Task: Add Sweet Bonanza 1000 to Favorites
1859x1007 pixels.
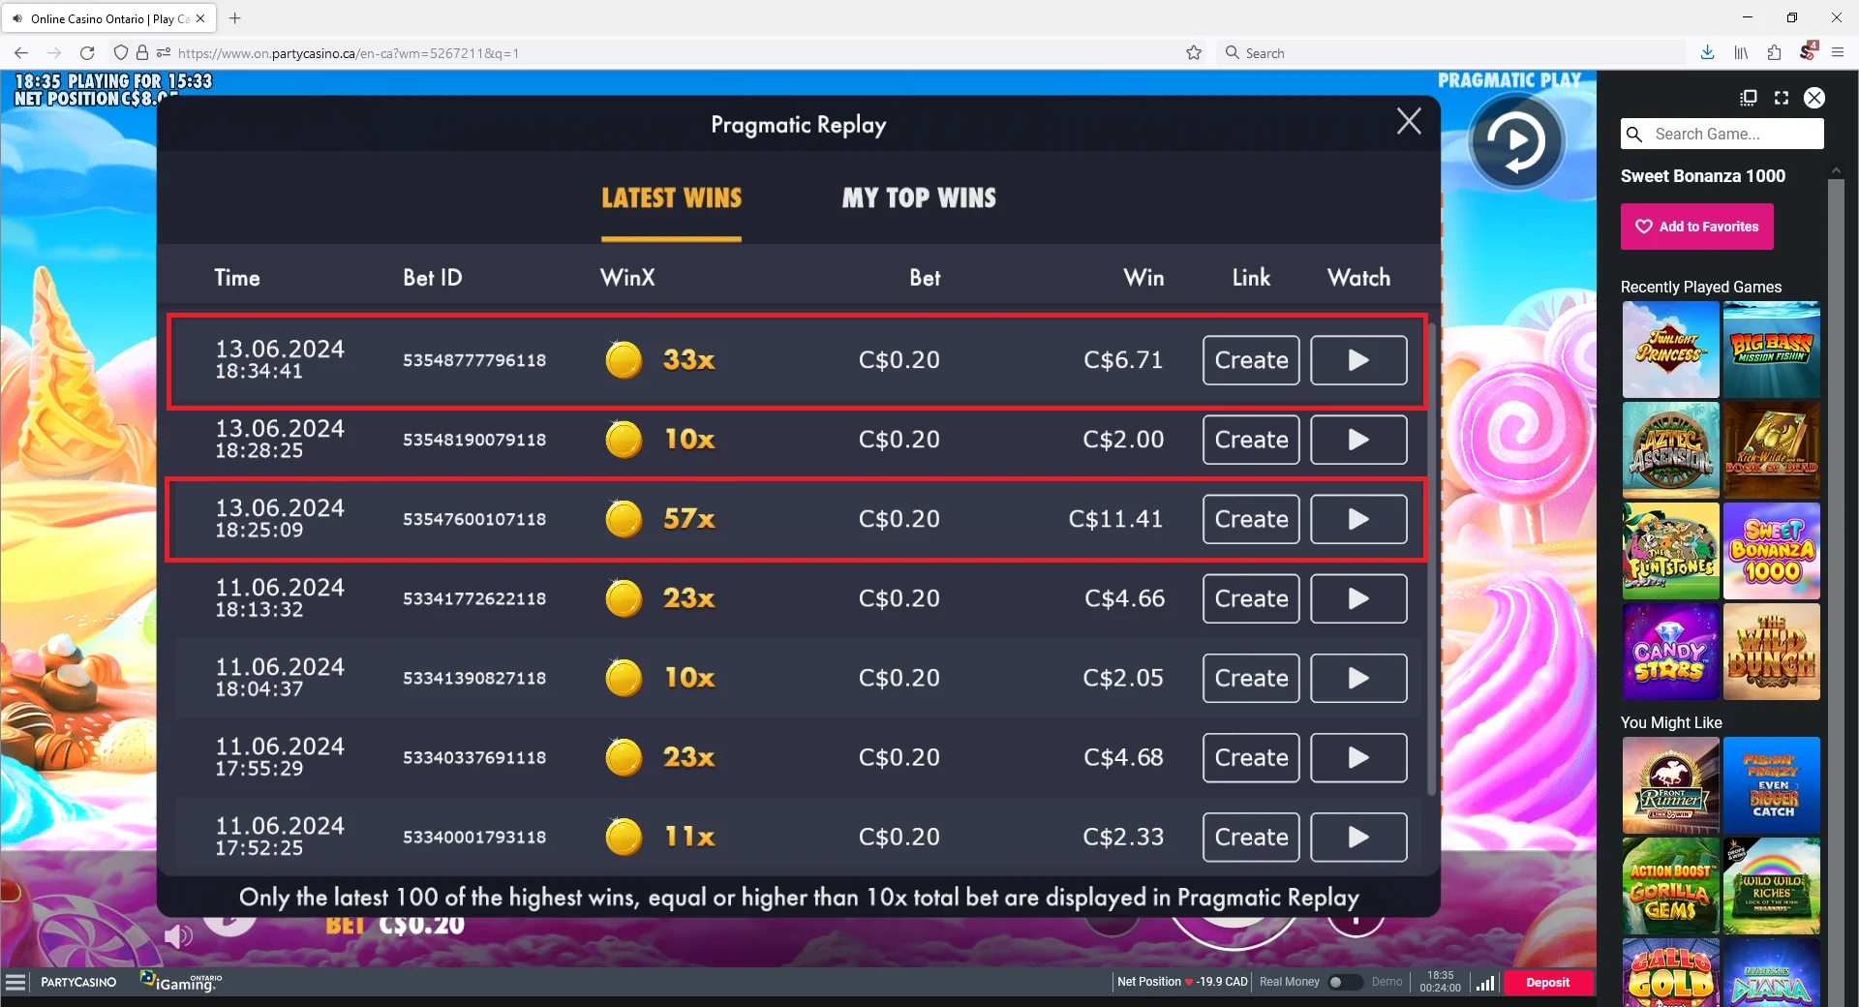Action: tap(1697, 227)
